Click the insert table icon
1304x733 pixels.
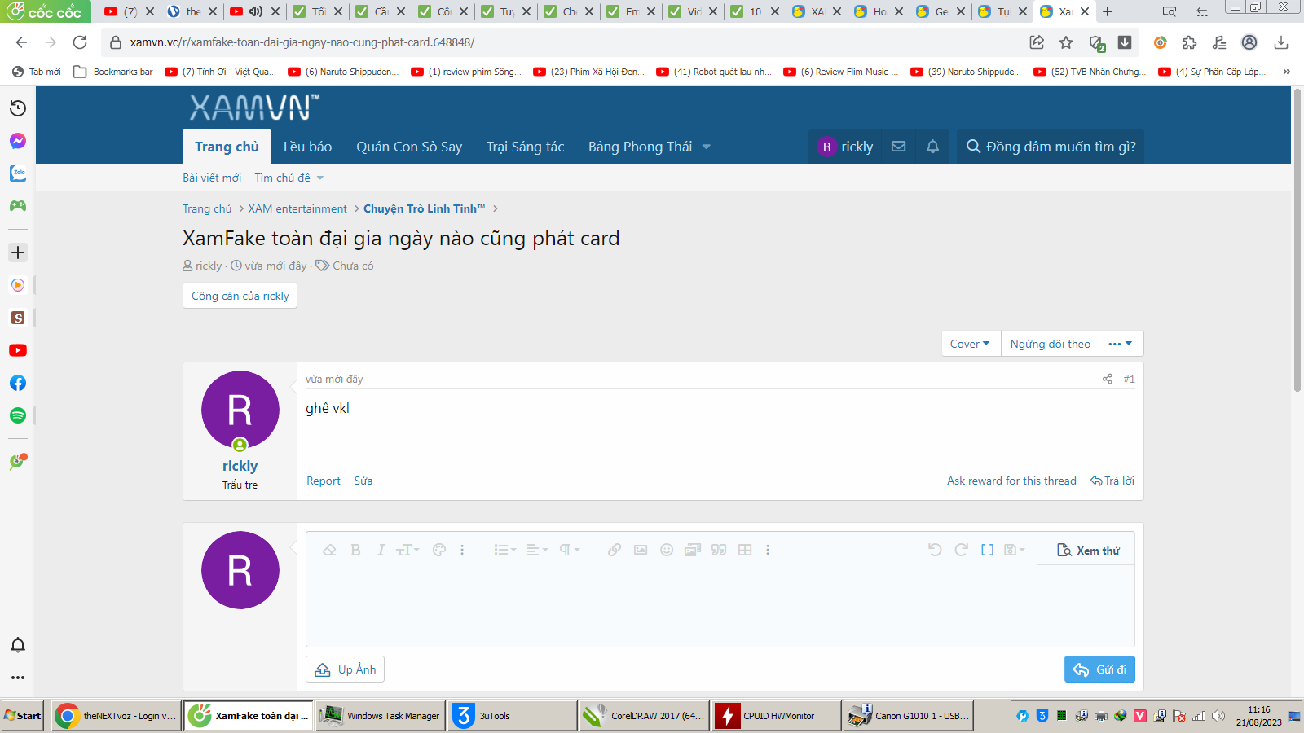pos(745,550)
